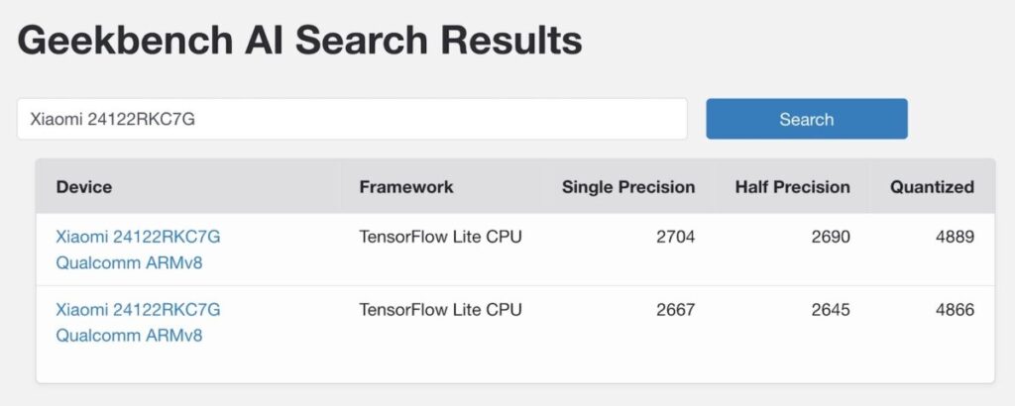Viewport: 1015px width, 406px height.
Task: Select the Half Precision column header
Action: point(792,186)
